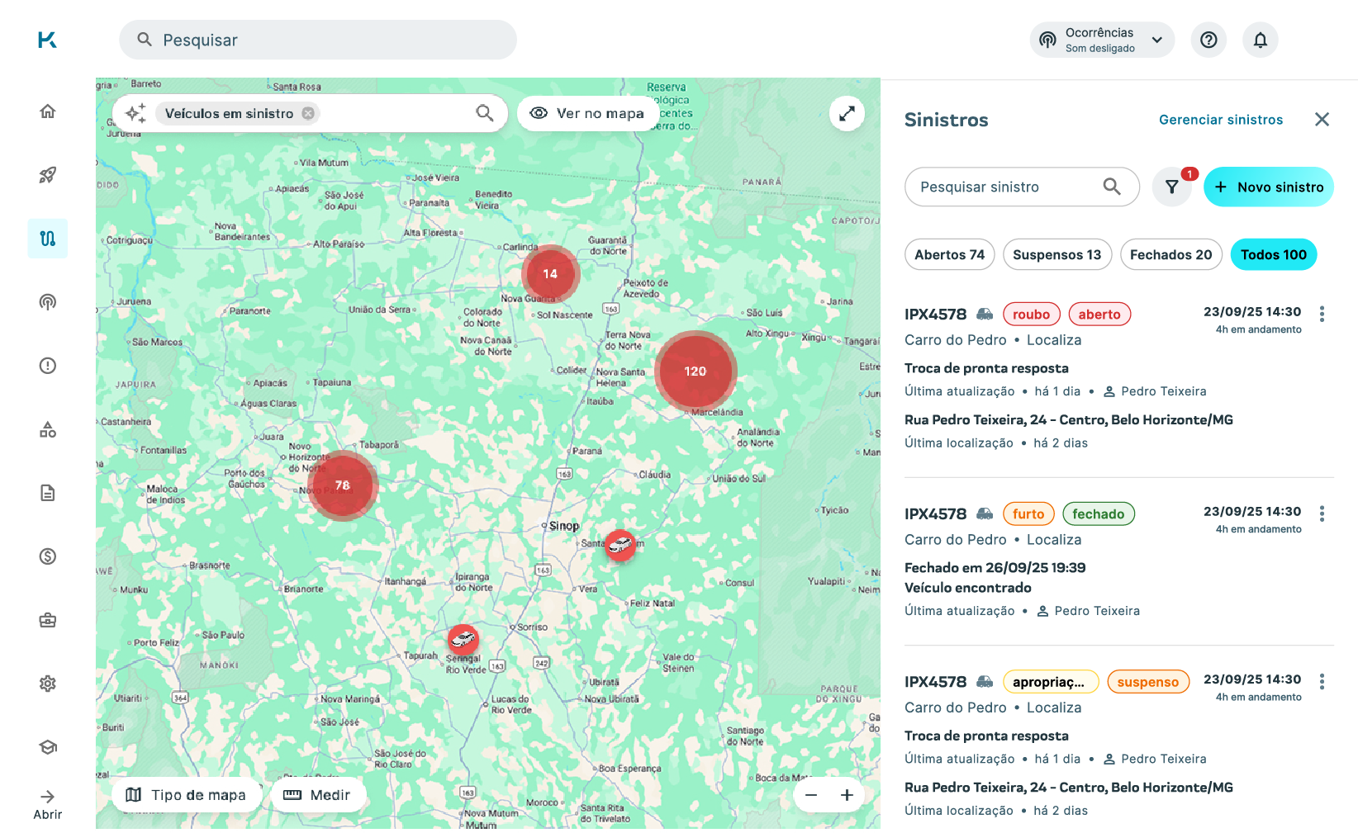This screenshot has width=1358, height=833.
Task: Expand the map to fullscreen
Action: pyautogui.click(x=847, y=114)
